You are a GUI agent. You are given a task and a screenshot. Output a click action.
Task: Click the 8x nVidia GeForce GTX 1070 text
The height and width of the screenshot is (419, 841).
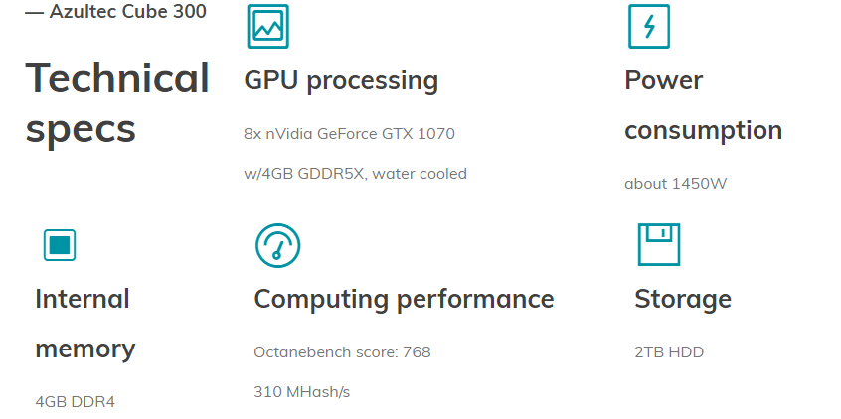coord(349,133)
